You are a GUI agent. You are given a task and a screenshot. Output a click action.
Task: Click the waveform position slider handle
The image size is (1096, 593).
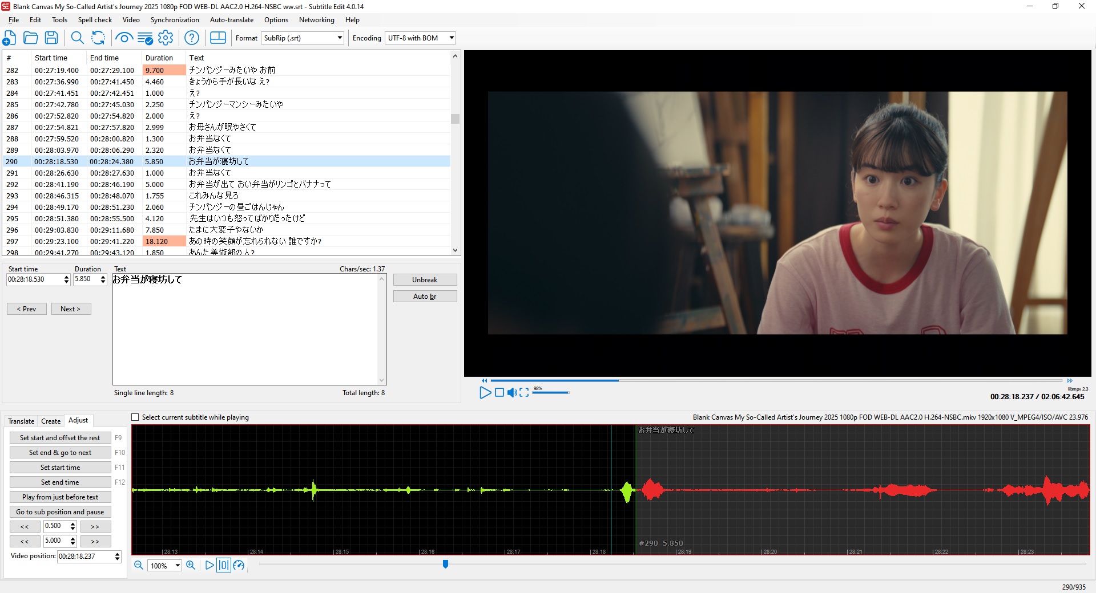tap(445, 564)
